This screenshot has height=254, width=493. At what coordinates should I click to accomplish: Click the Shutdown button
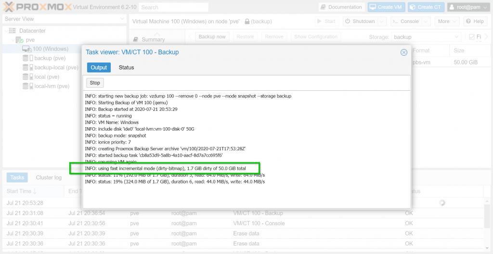(x=360, y=21)
